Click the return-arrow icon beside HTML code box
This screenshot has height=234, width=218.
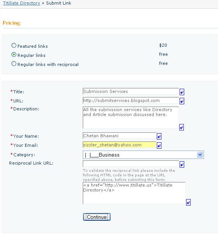(x=188, y=203)
